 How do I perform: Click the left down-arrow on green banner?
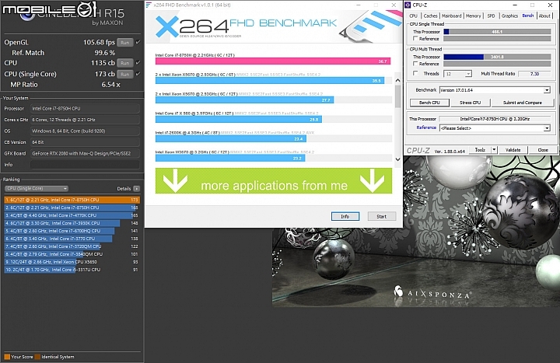175,181
